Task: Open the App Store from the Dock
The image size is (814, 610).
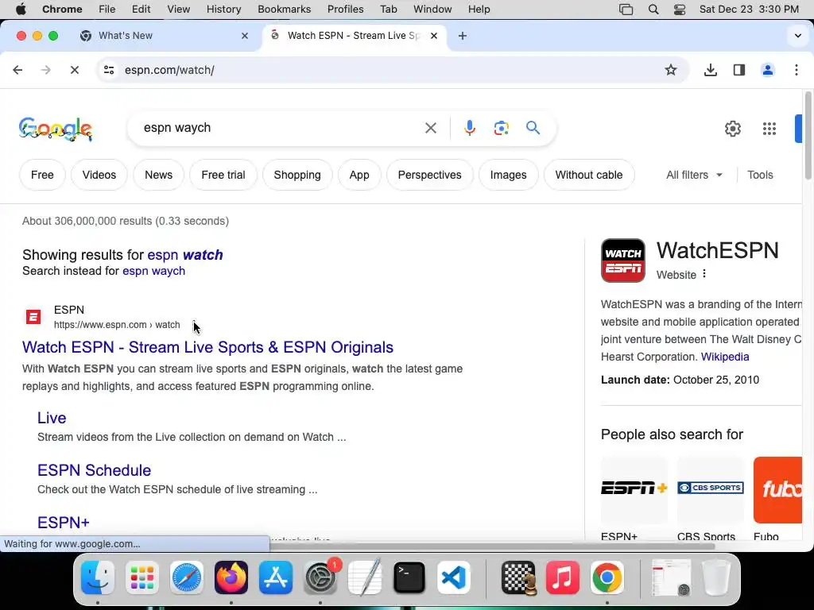Action: click(276, 577)
